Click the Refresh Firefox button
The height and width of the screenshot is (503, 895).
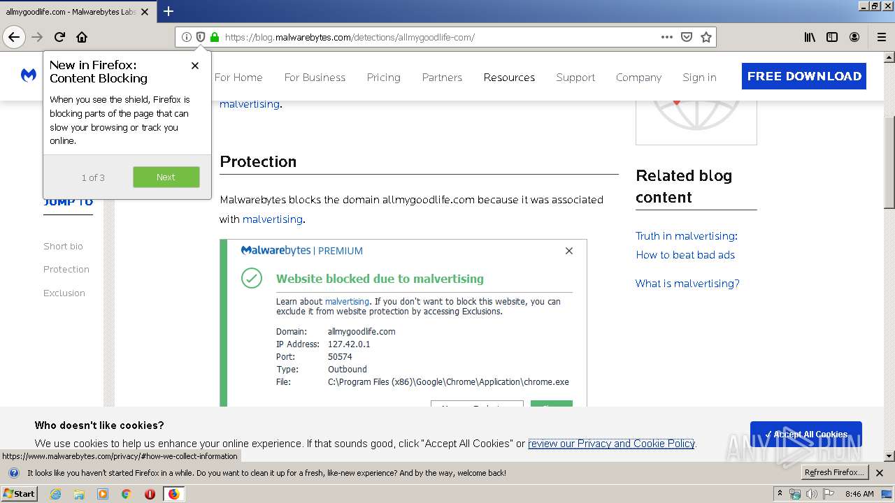click(x=834, y=473)
